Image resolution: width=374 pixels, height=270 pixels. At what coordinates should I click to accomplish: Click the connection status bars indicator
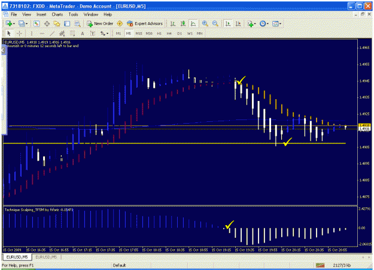click(320, 265)
